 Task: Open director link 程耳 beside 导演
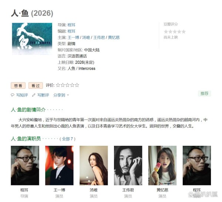point(71,25)
